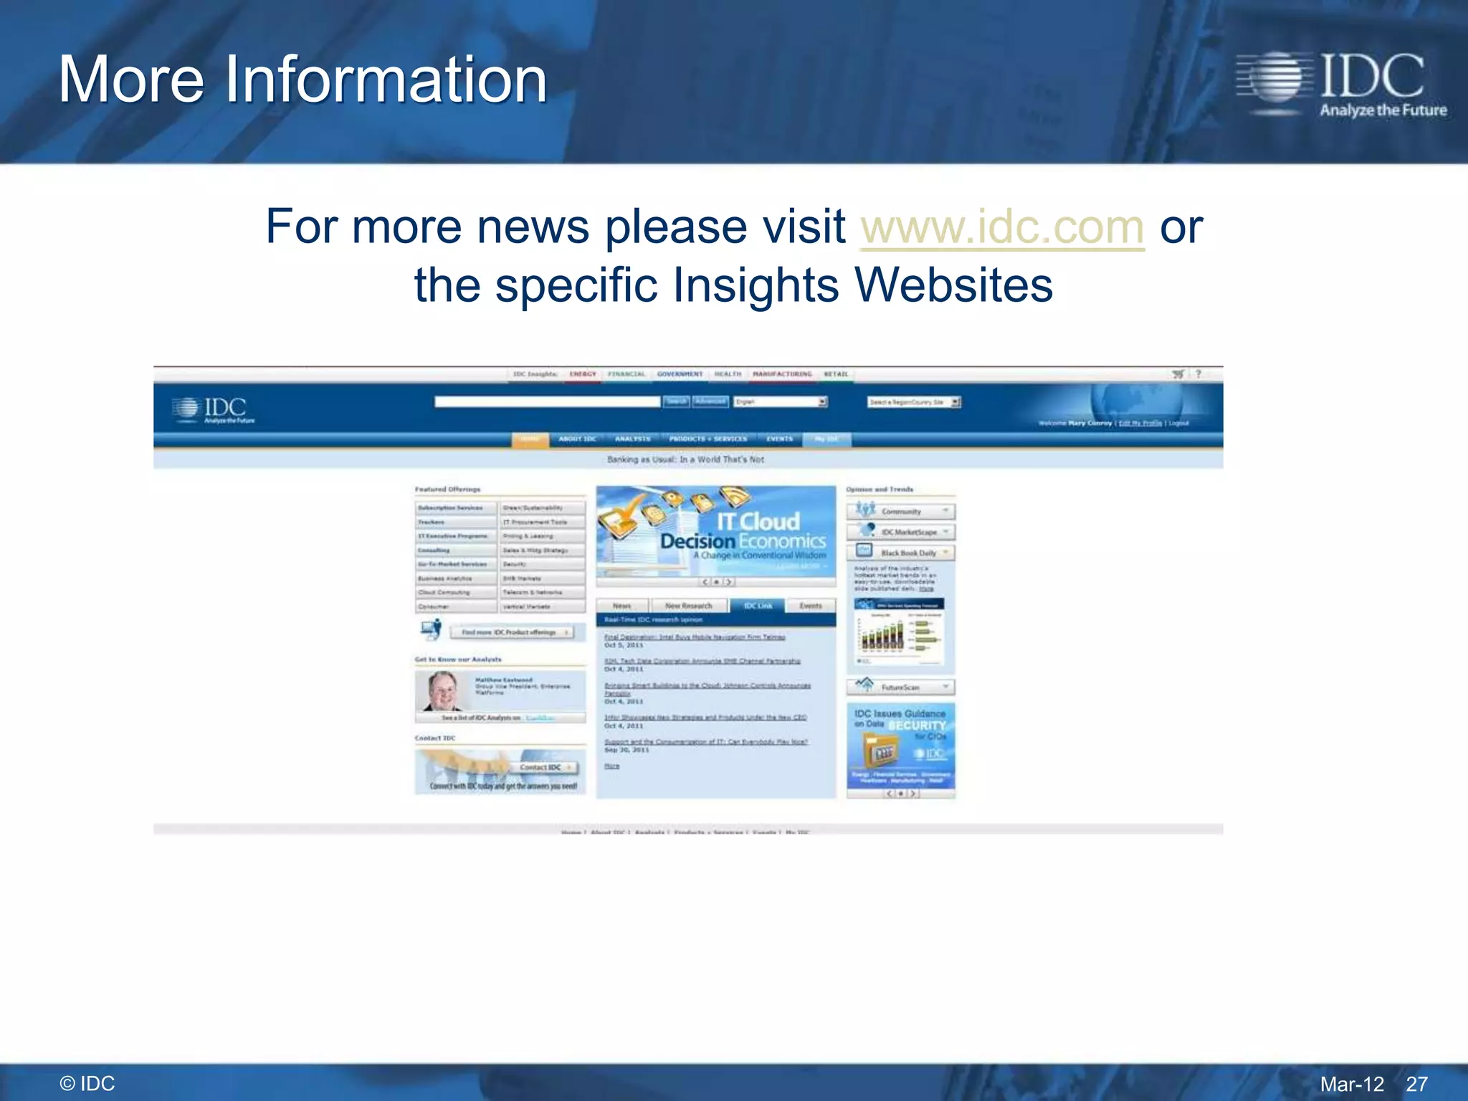Click Find more IDC Product offerings button
1468x1101 pixels.
pyautogui.click(x=512, y=632)
